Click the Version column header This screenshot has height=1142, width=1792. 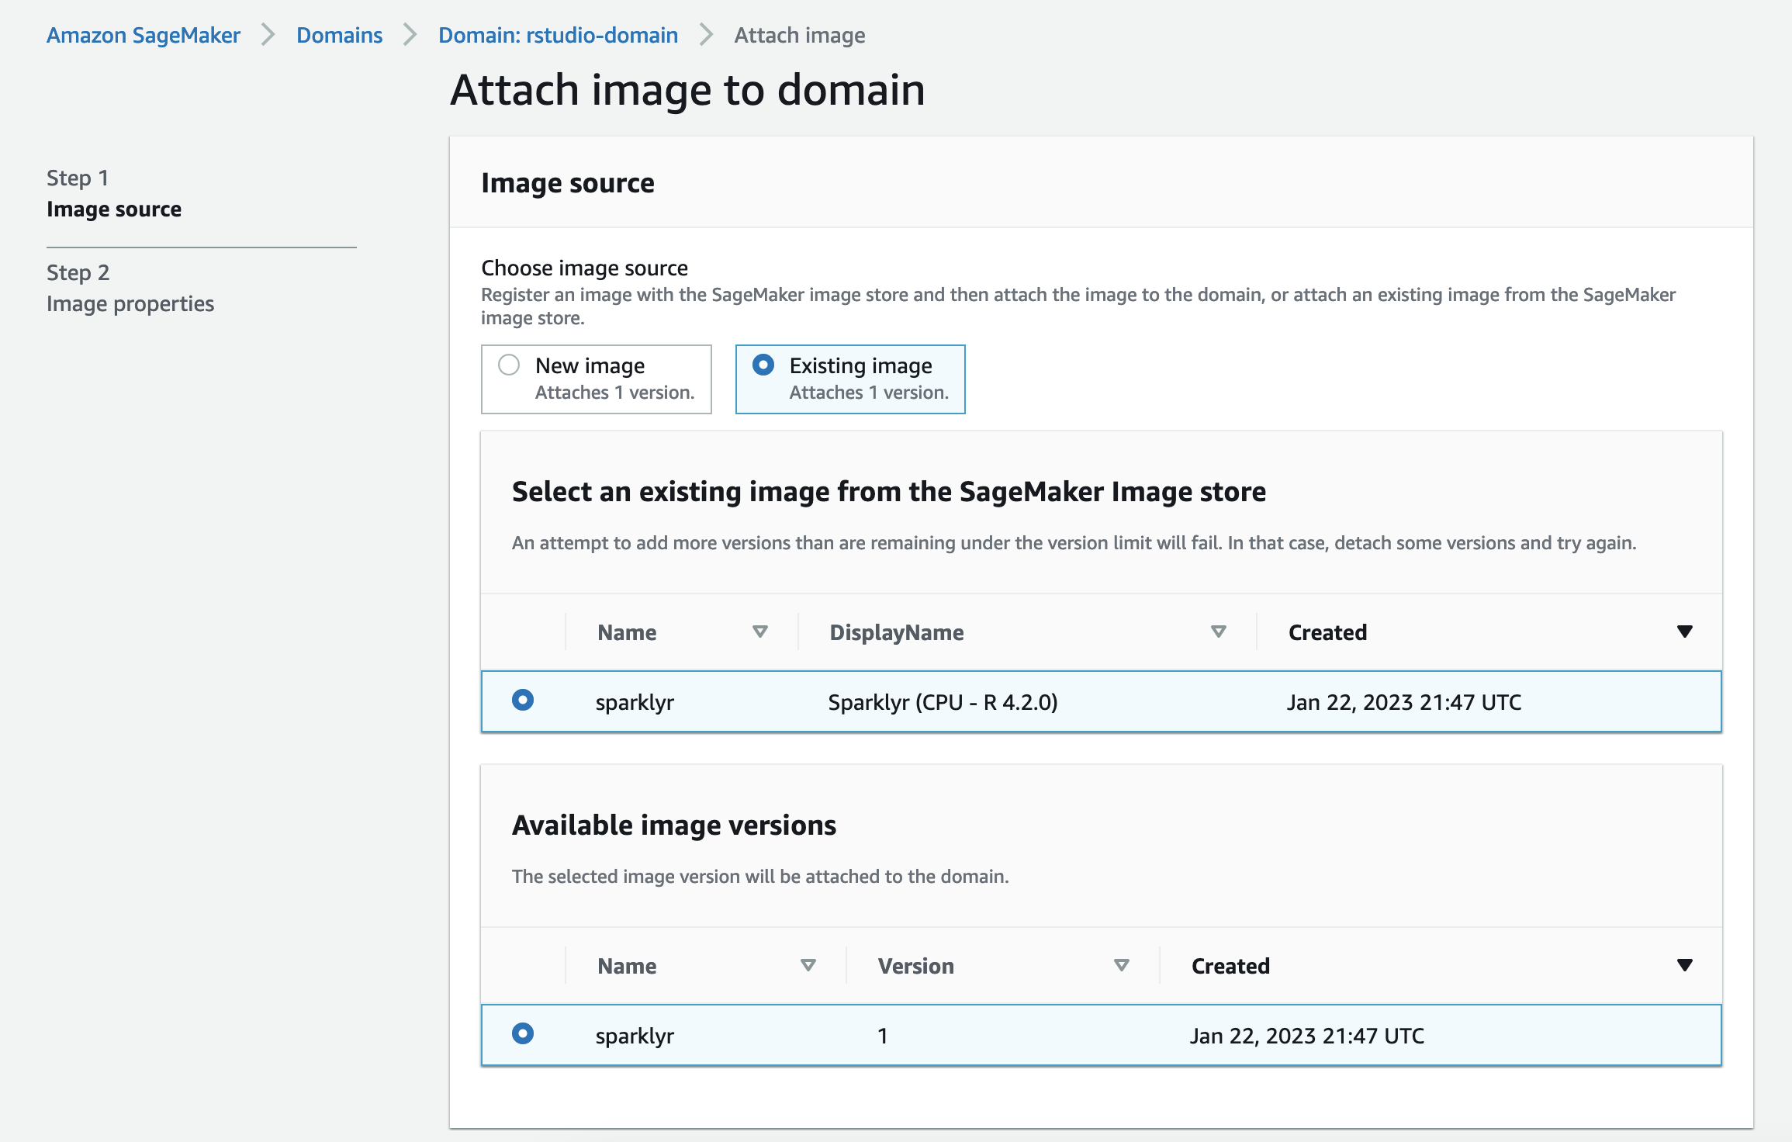915,966
